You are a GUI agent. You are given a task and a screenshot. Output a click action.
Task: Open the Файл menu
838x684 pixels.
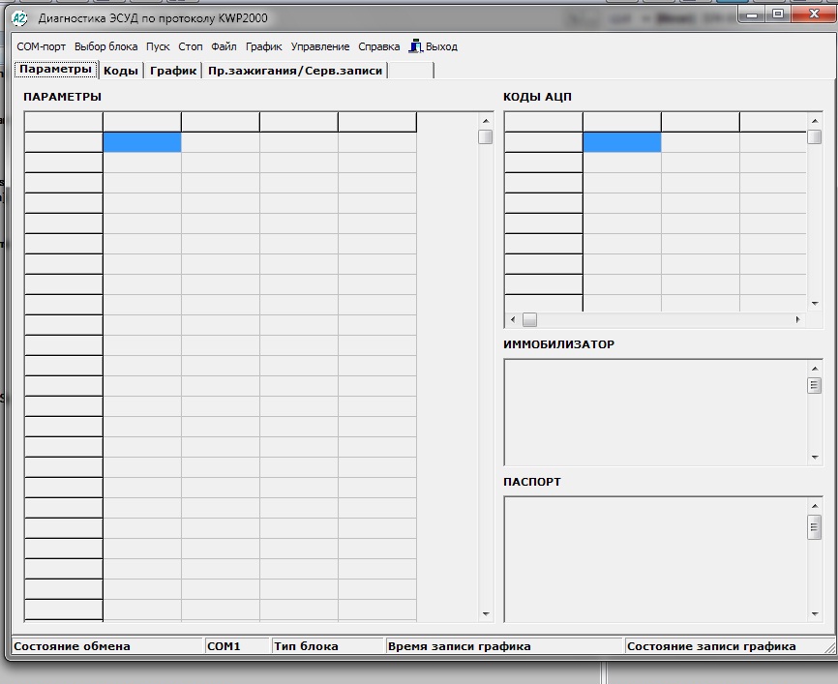224,46
